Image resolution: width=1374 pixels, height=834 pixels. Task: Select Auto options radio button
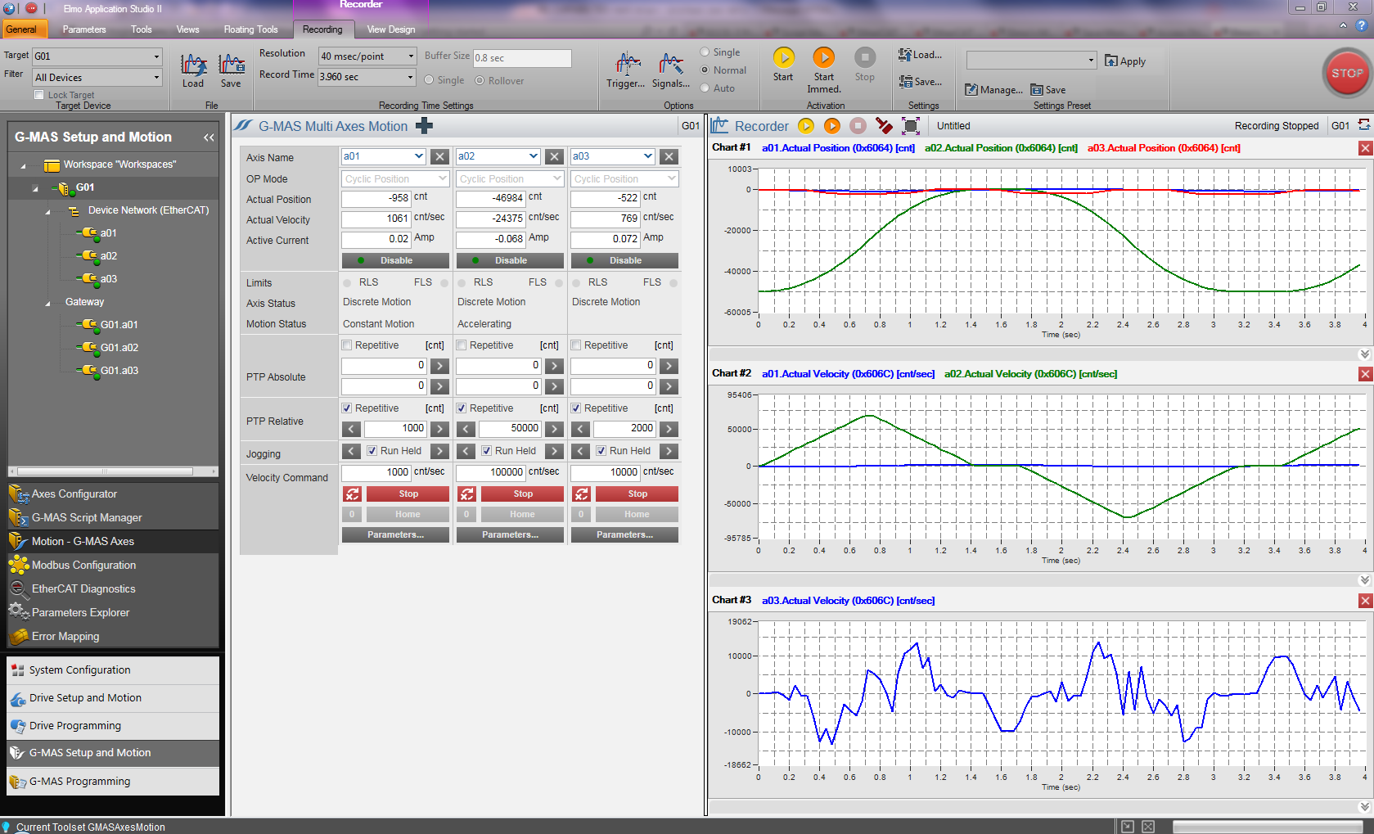[704, 88]
